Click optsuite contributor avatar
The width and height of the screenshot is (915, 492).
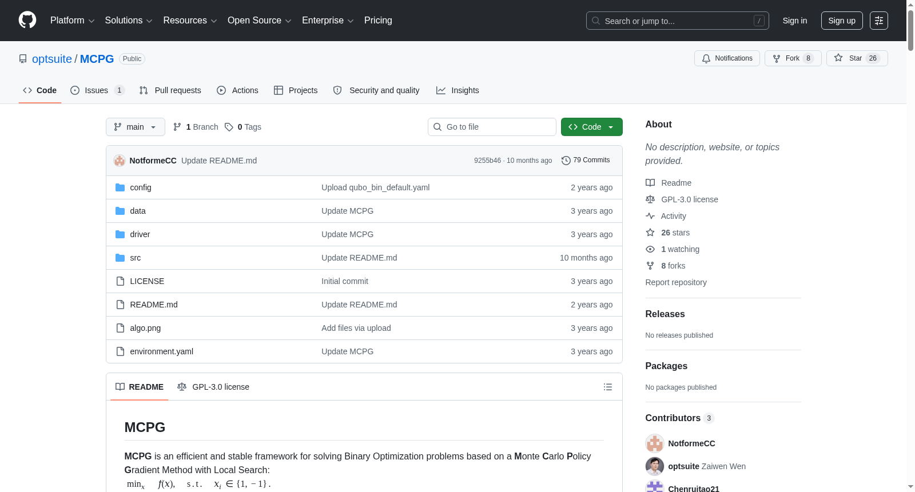click(x=655, y=466)
